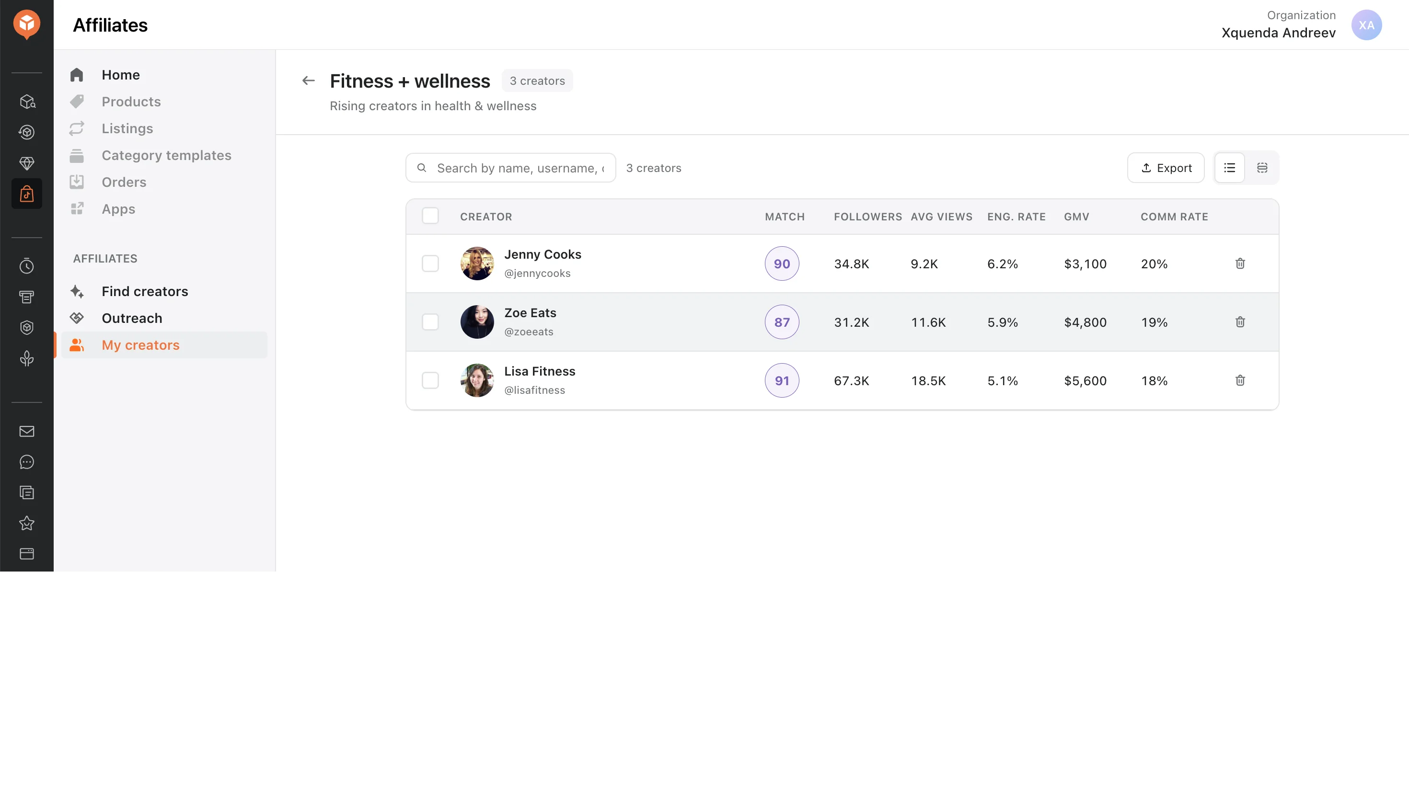Click the @jennycooks username
Image resolution: width=1409 pixels, height=801 pixels.
coord(537,274)
